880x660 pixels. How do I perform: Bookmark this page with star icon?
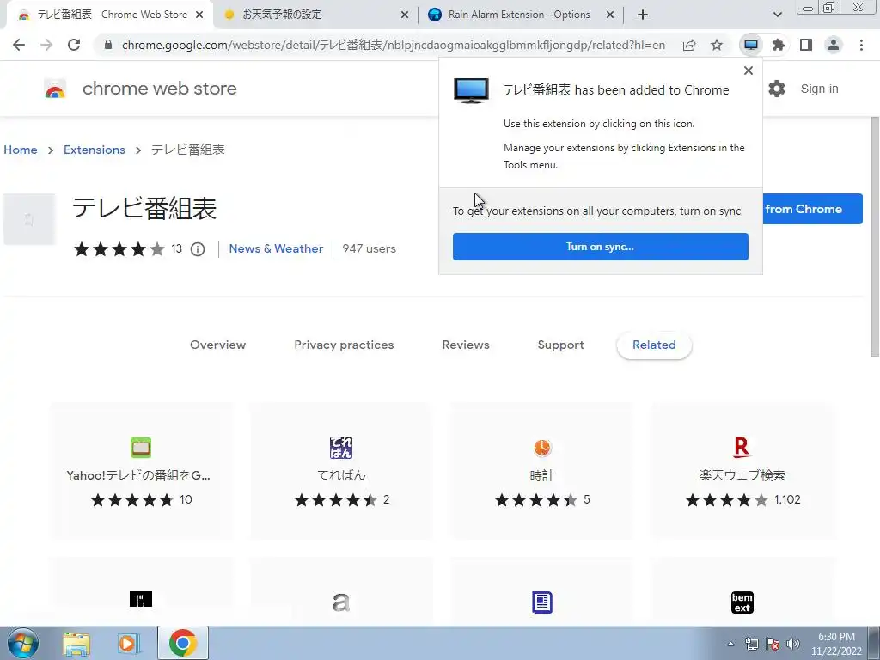coord(717,45)
